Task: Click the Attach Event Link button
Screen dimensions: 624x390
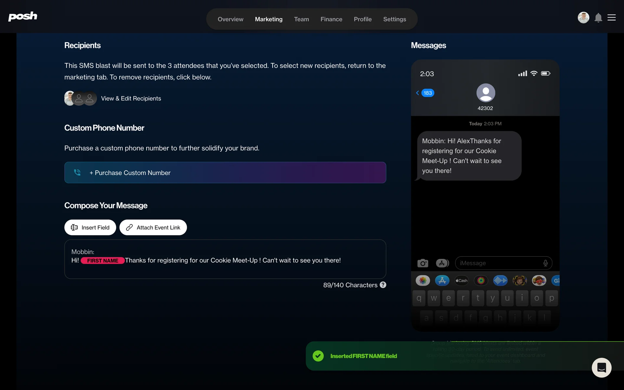Action: [x=153, y=227]
